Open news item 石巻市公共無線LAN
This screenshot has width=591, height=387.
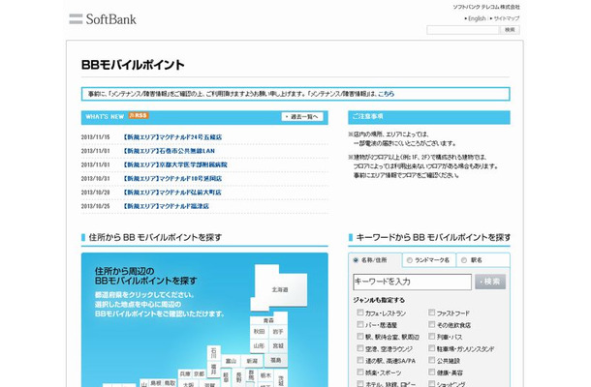(169, 151)
